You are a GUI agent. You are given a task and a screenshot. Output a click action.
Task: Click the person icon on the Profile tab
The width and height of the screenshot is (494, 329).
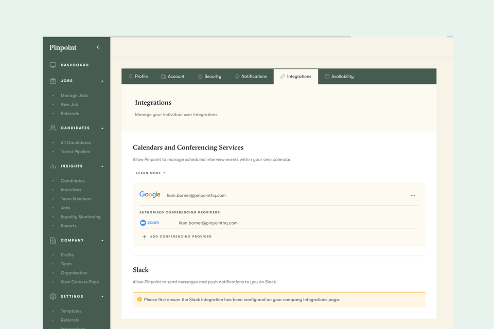tap(130, 77)
